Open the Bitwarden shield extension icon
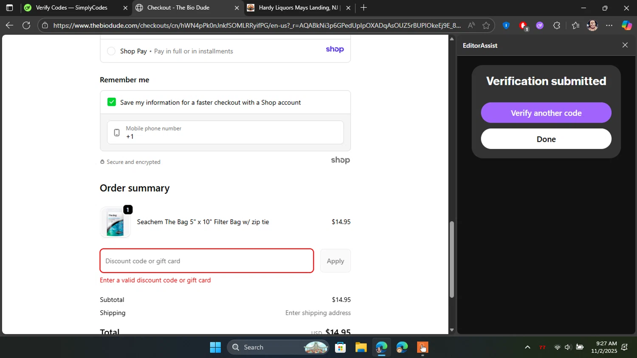Viewport: 637px width, 358px height. (x=506, y=25)
